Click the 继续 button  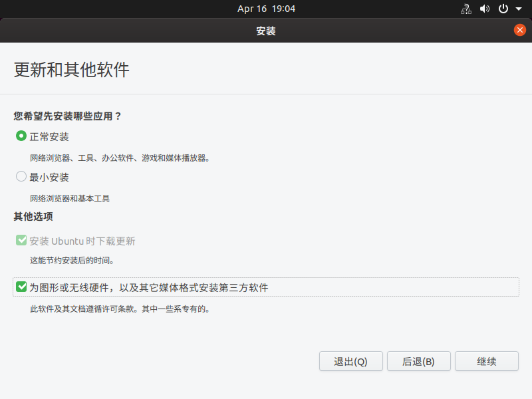[487, 361]
